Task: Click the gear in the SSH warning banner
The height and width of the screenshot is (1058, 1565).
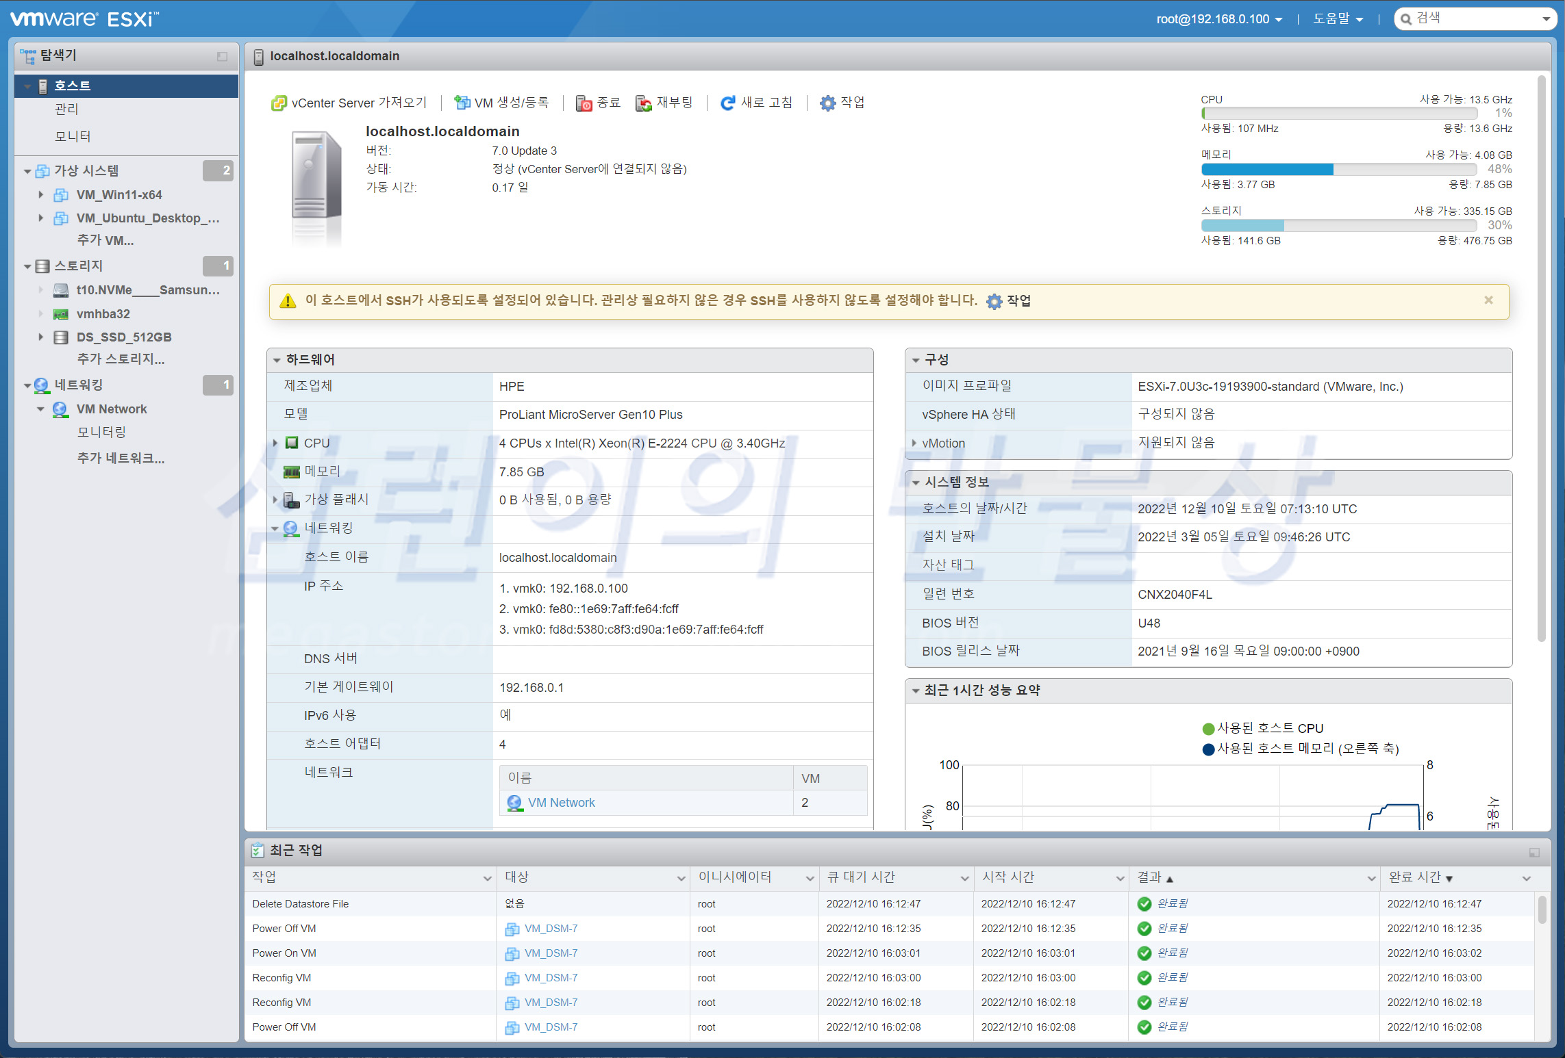Action: coord(994,301)
